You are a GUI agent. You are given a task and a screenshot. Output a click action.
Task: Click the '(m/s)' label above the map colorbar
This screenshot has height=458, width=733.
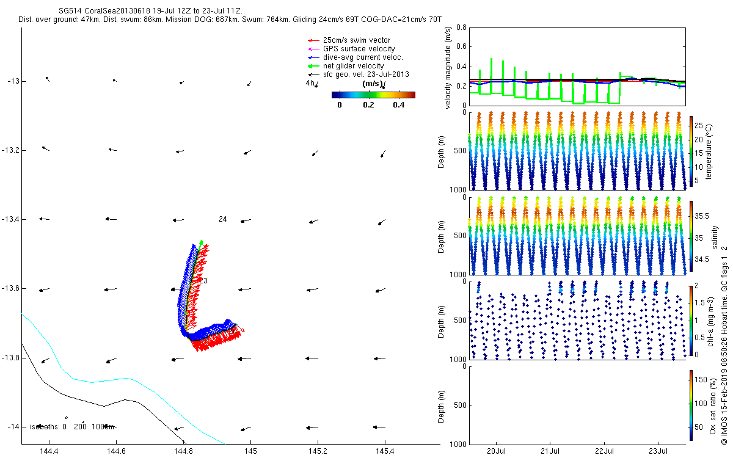373,84
